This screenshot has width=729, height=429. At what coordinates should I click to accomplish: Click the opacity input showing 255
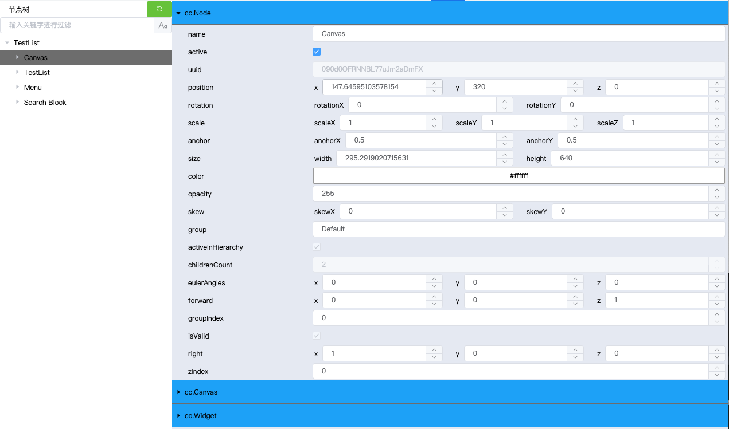tap(511, 194)
